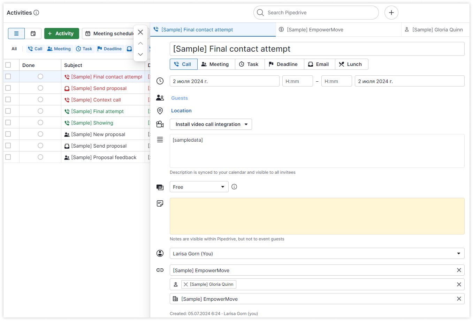Mark Final contact attempt as done
The height and width of the screenshot is (321, 473).
click(x=40, y=76)
